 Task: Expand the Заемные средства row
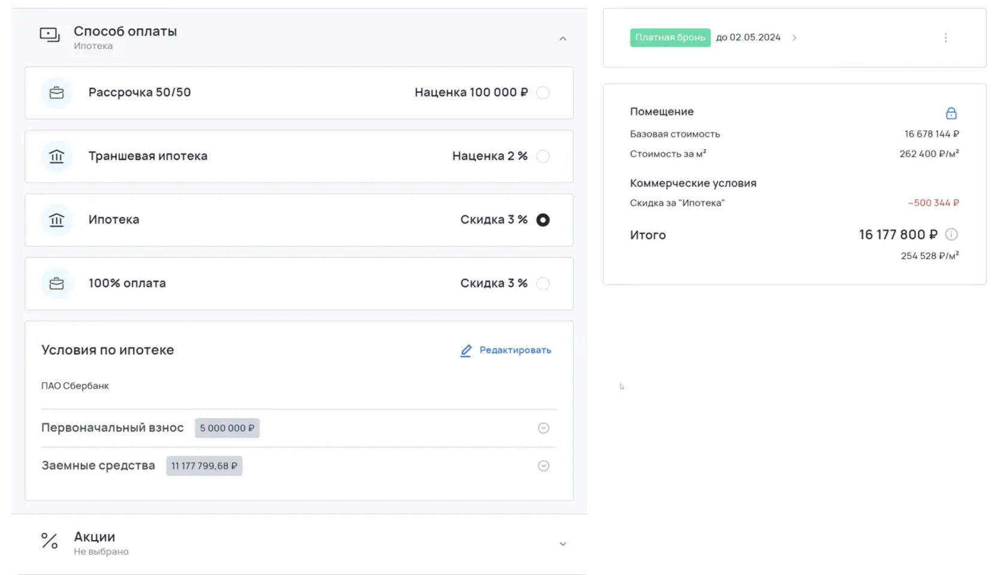point(544,466)
